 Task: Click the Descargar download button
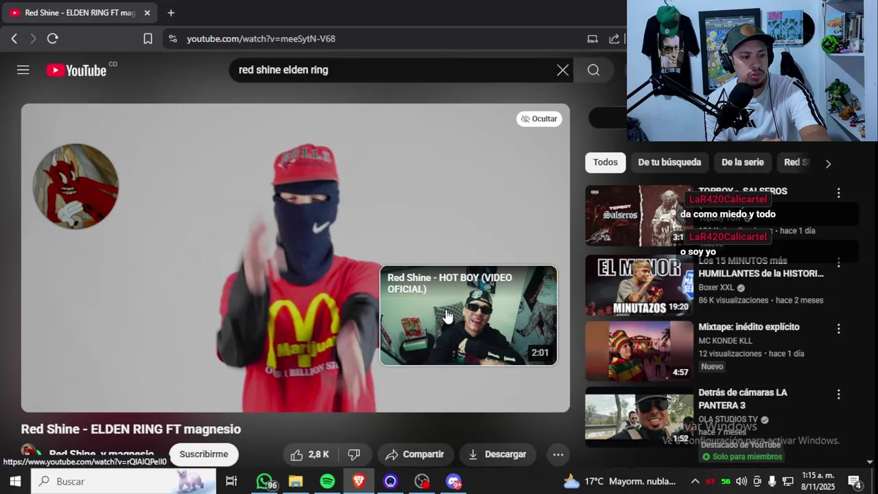click(x=497, y=454)
